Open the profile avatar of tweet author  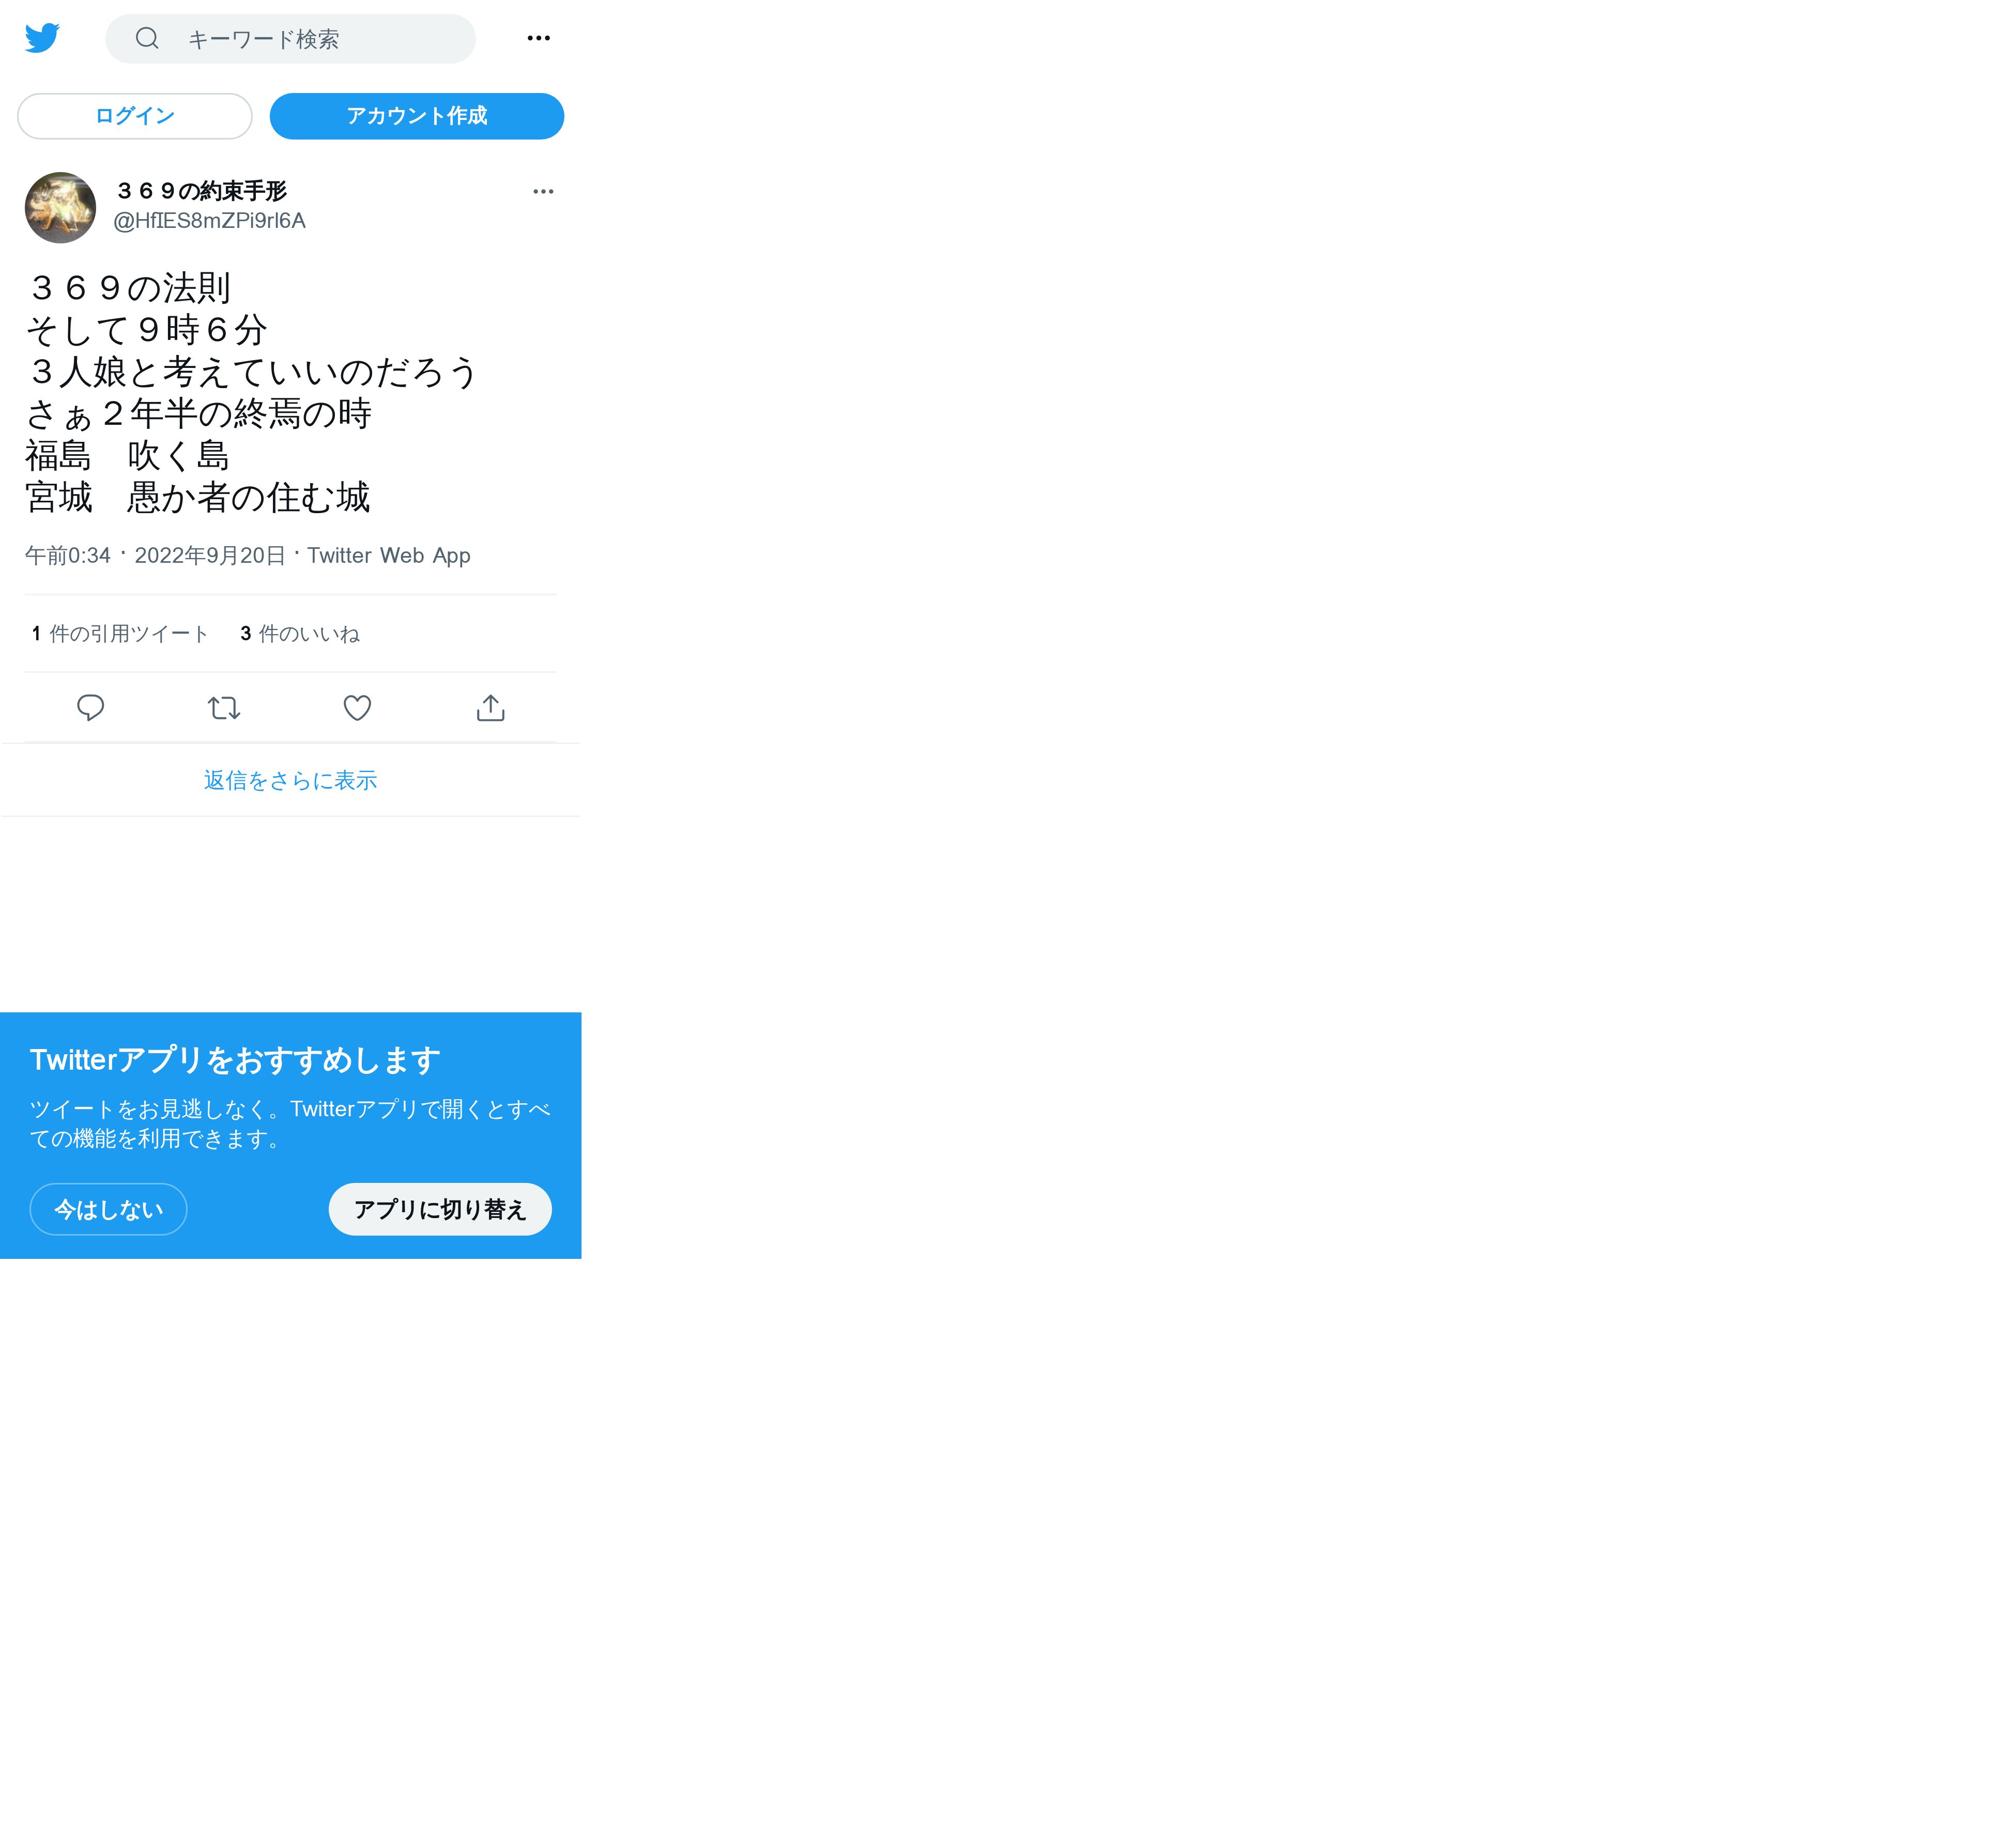tap(60, 208)
